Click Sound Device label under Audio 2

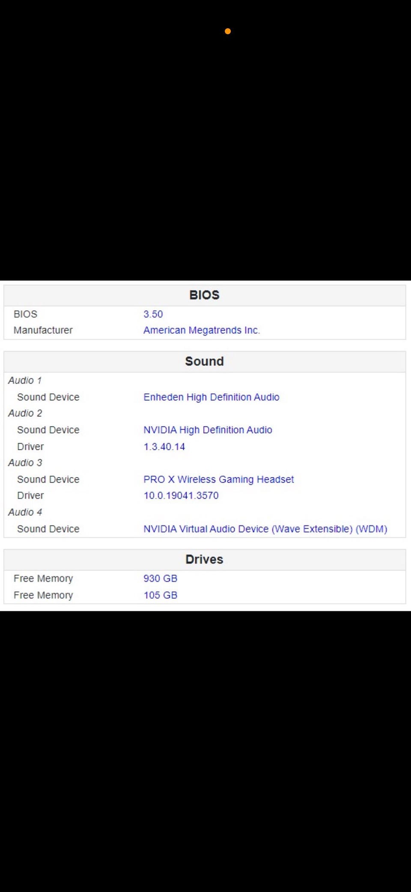(x=48, y=430)
